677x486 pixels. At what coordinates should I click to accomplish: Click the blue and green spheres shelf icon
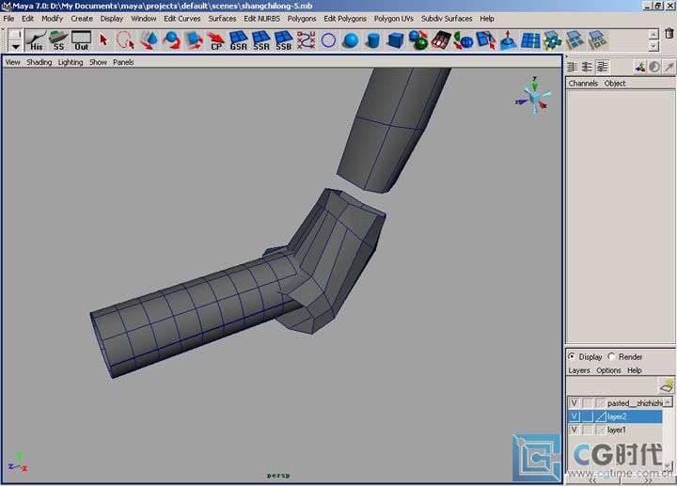(417, 40)
